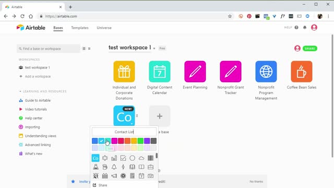
Task: Pick the orange color swatch
Action: coord(127,140)
